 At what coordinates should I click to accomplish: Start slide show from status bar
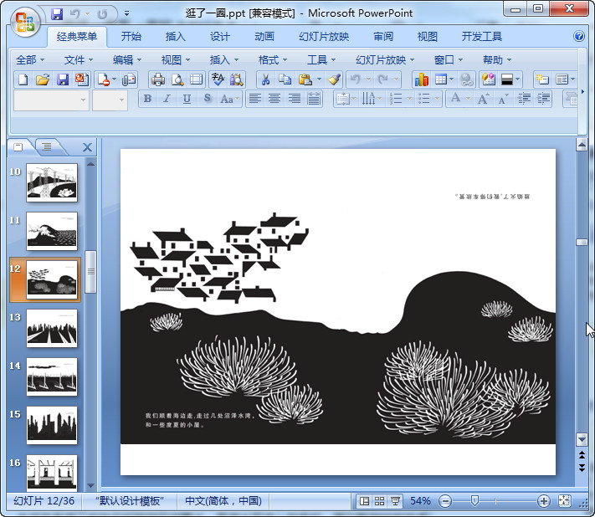coord(395,501)
